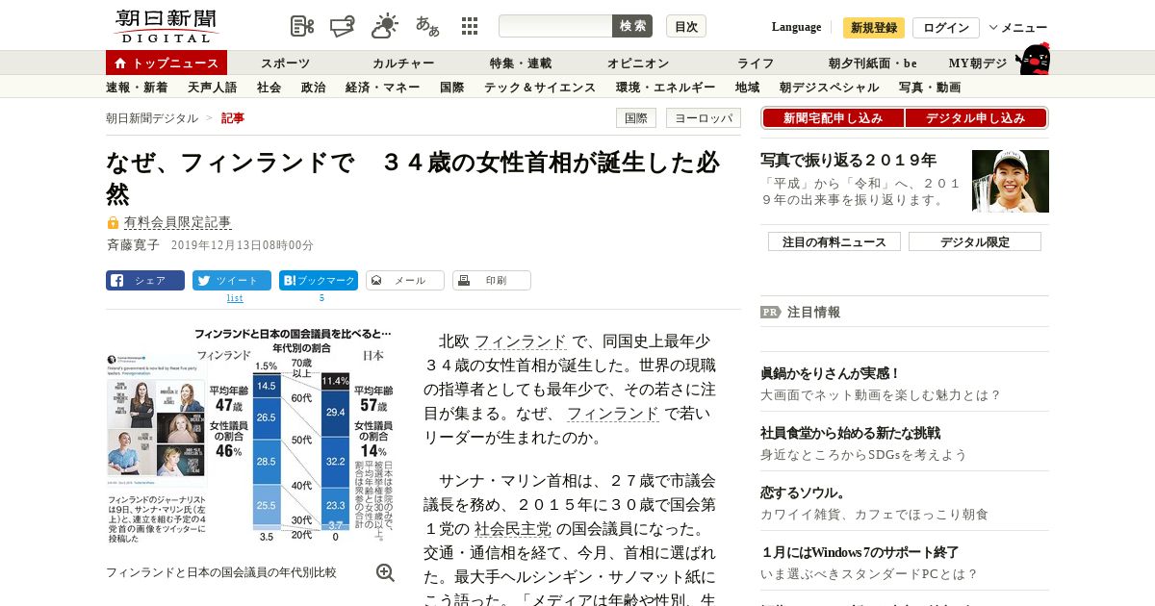Open the apps grid icon
The height and width of the screenshot is (606, 1155).
coord(470,26)
